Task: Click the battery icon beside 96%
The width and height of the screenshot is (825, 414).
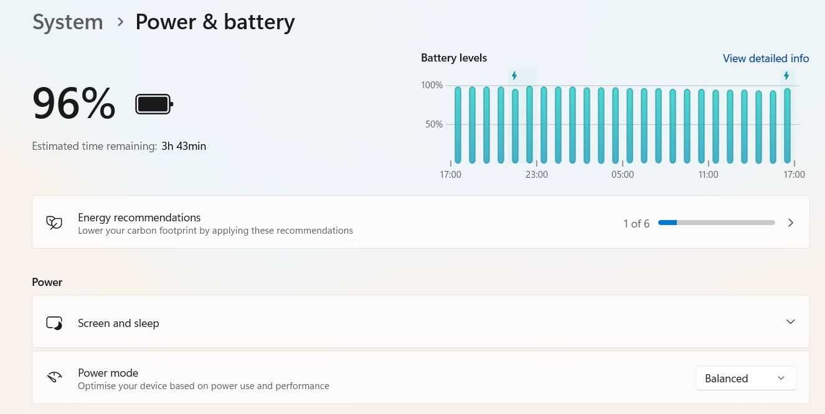Action: pyautogui.click(x=154, y=104)
